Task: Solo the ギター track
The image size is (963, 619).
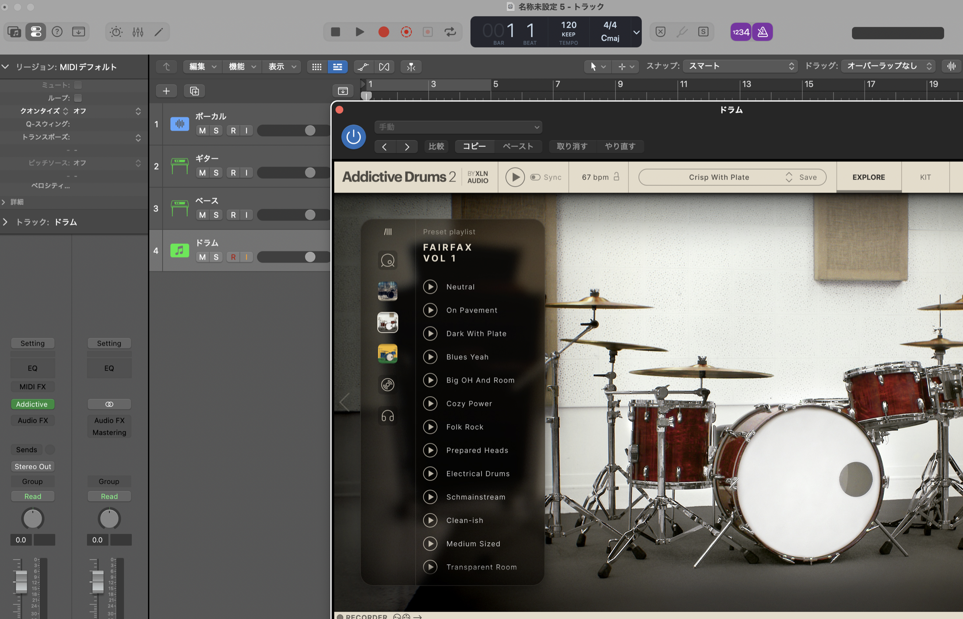Action: coord(216,172)
